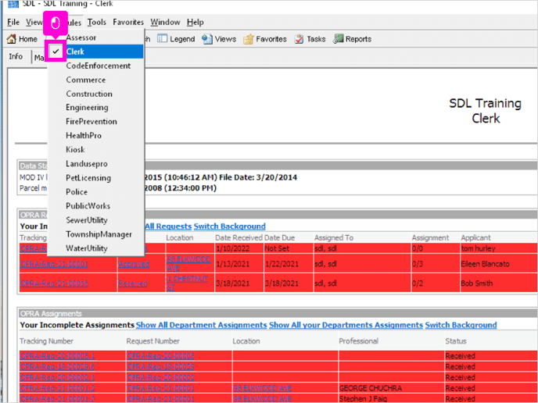Select the Landusepro module
The height and width of the screenshot is (403, 538).
coord(95,164)
